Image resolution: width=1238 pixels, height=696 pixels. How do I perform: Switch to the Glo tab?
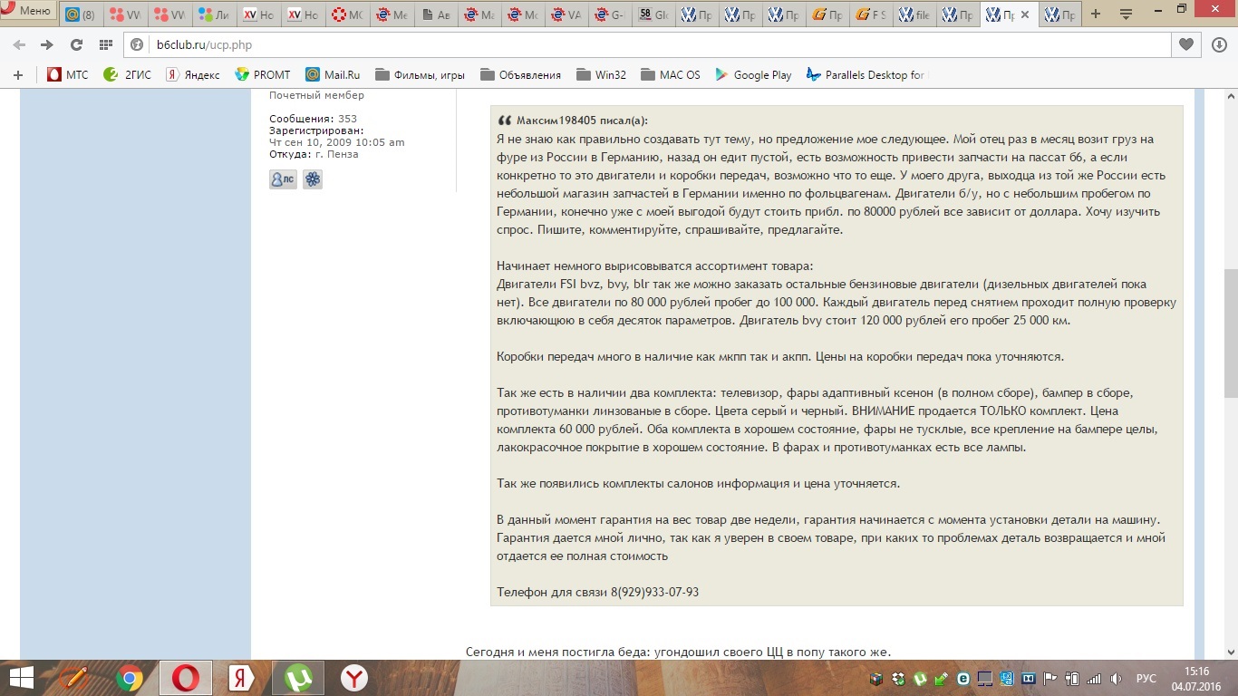(655, 15)
